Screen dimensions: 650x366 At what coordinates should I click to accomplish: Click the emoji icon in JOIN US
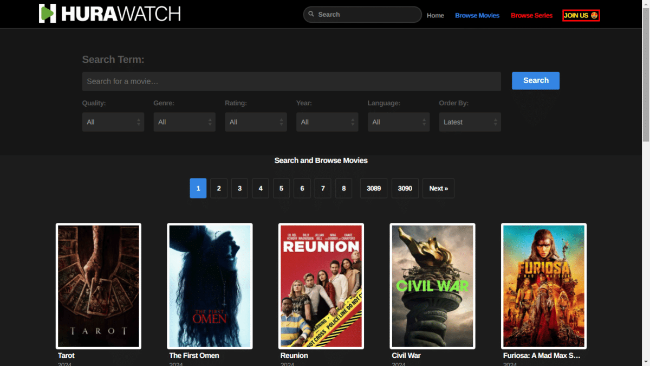tap(593, 15)
